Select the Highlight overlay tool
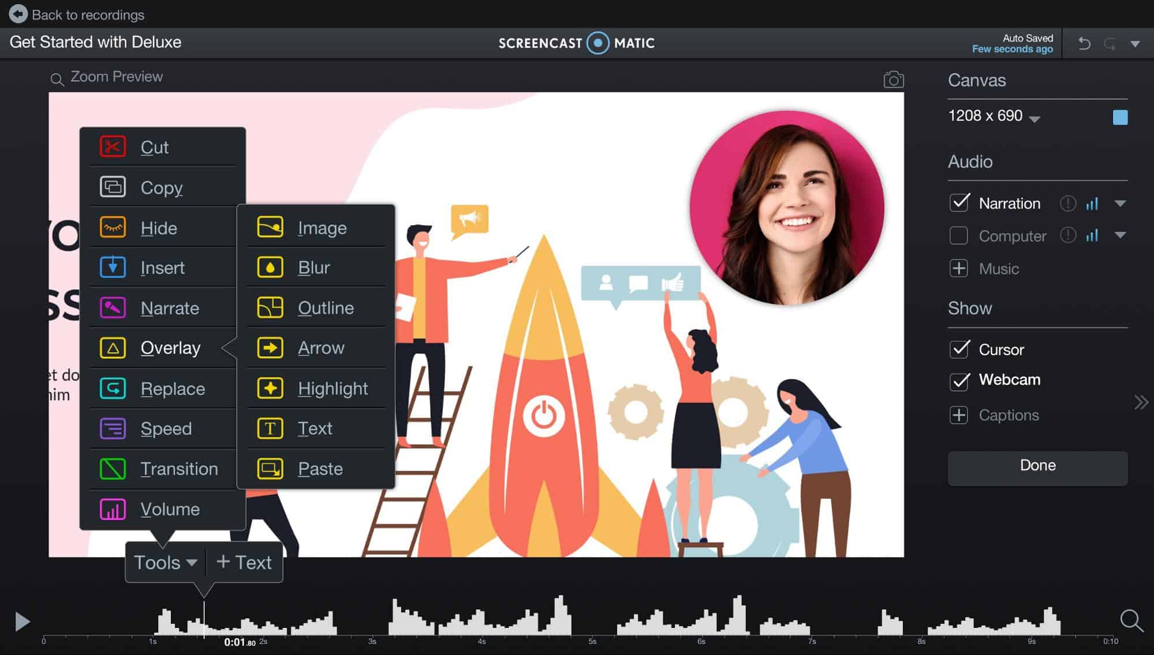1154x655 pixels. 333,388
